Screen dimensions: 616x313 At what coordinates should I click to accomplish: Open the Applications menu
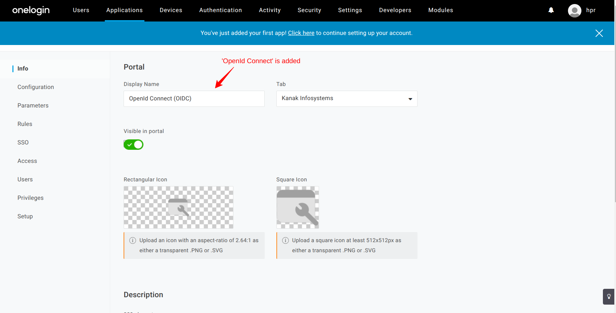click(x=125, y=10)
